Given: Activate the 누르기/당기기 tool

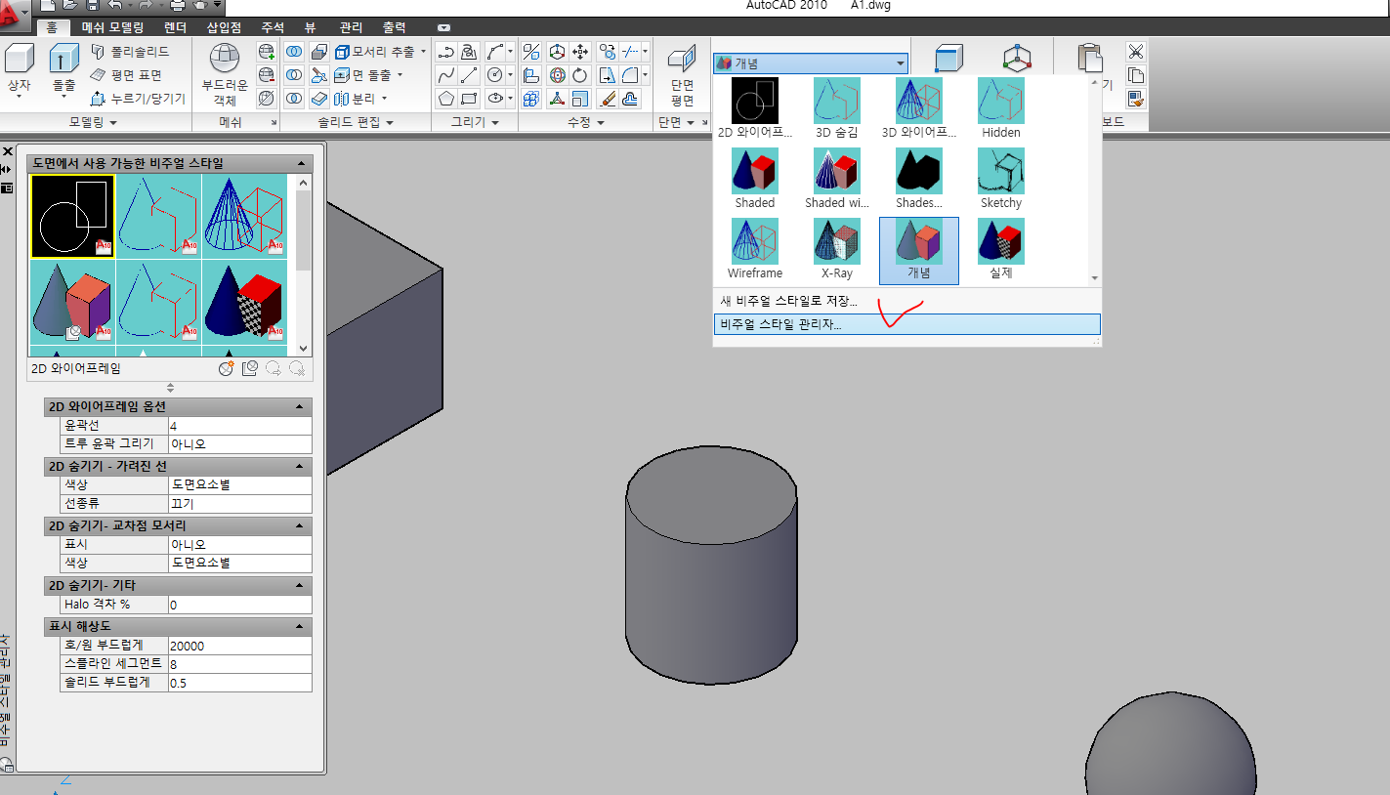Looking at the screenshot, I should coord(138,99).
